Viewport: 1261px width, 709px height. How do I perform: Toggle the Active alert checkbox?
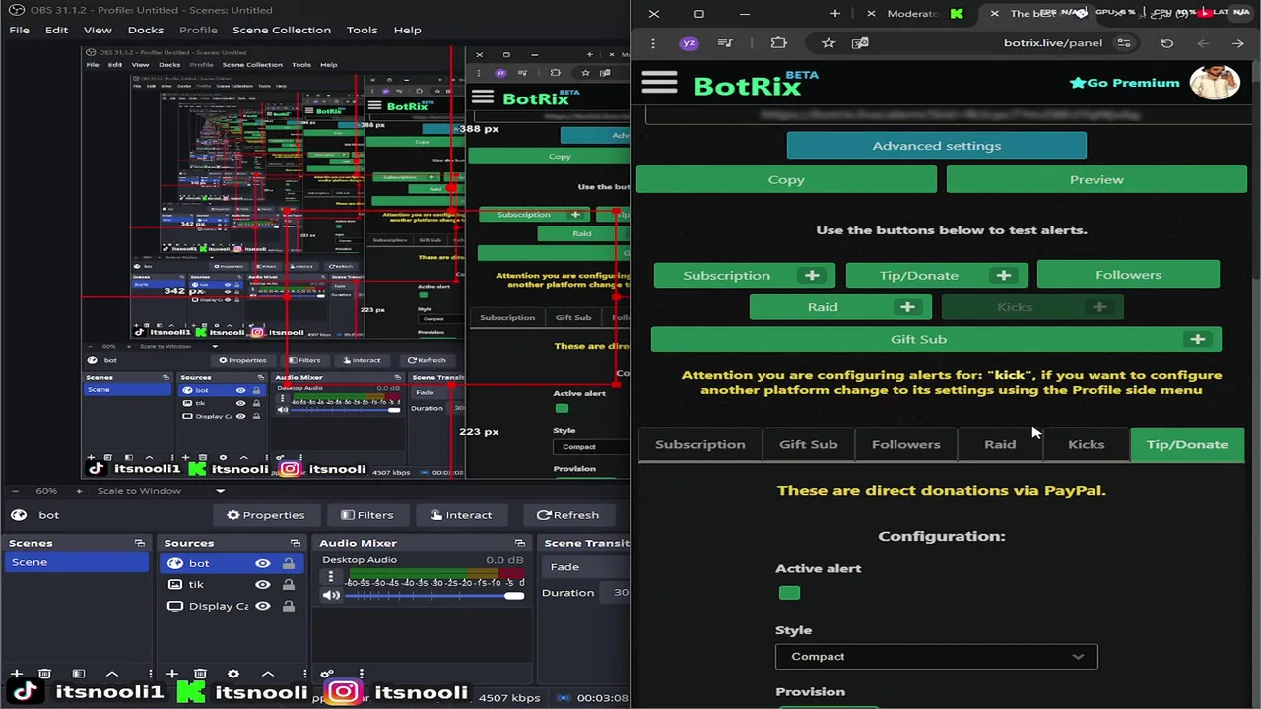pyautogui.click(x=789, y=593)
